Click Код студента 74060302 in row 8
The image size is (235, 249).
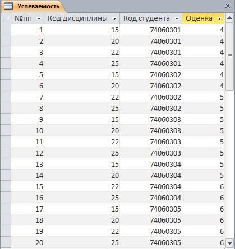[151, 108]
